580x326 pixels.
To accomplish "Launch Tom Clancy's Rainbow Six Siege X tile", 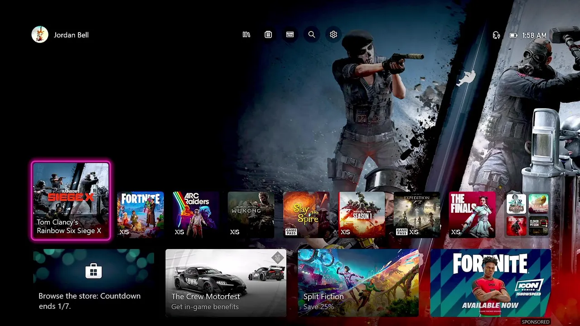I will pos(71,201).
